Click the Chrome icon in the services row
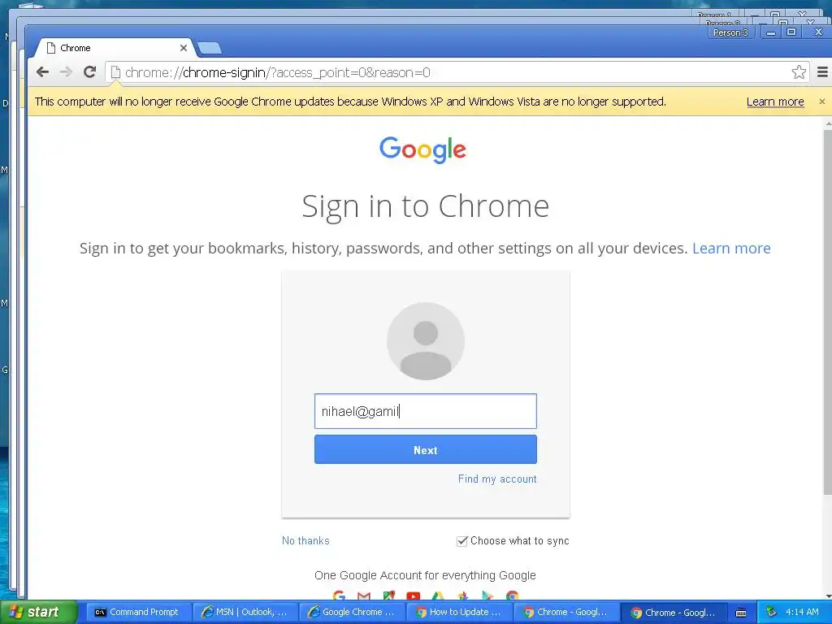832x624 pixels. coord(512,596)
